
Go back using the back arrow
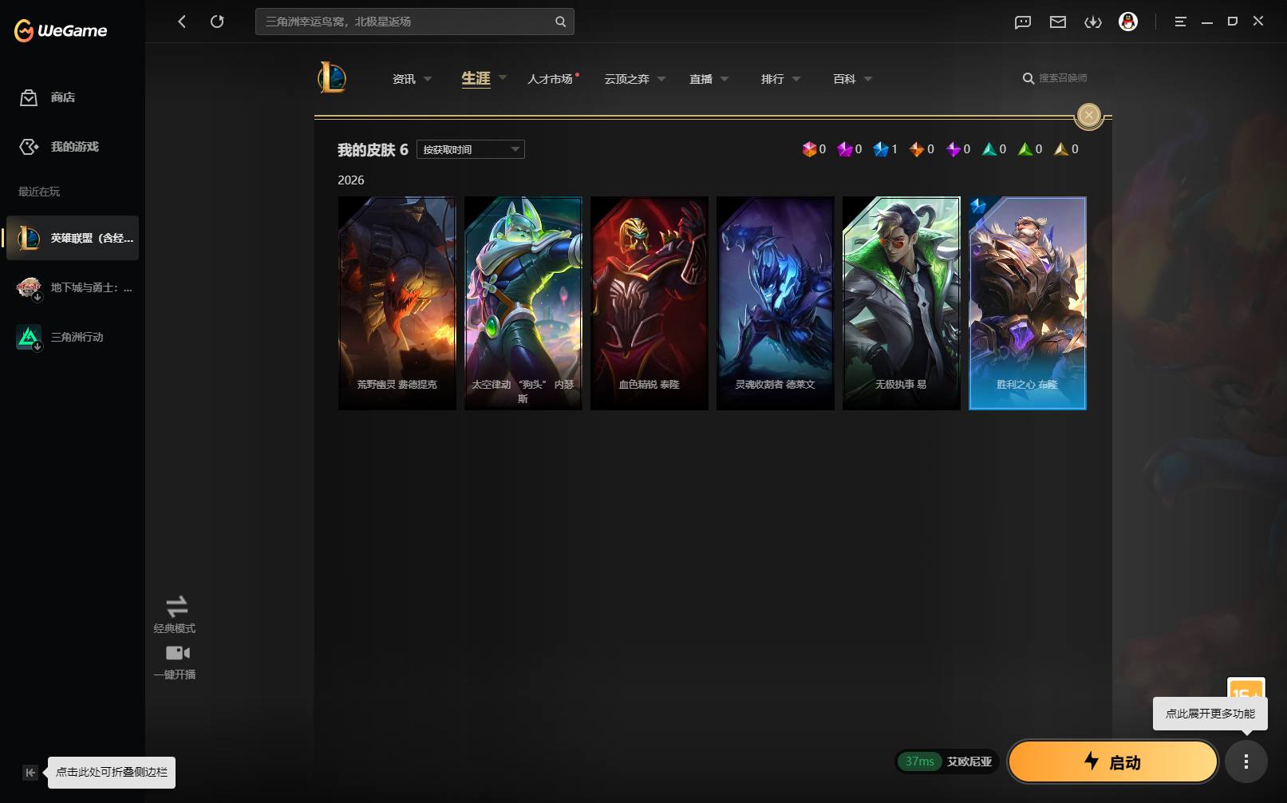click(x=182, y=22)
